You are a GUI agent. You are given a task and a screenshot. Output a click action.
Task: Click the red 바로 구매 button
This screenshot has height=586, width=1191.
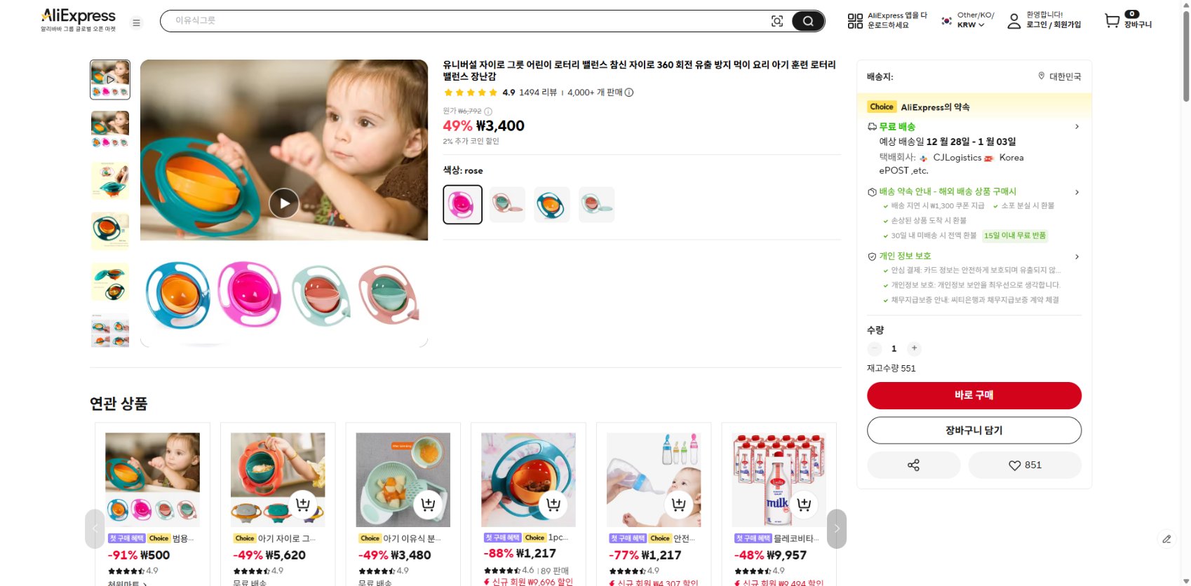click(x=974, y=395)
